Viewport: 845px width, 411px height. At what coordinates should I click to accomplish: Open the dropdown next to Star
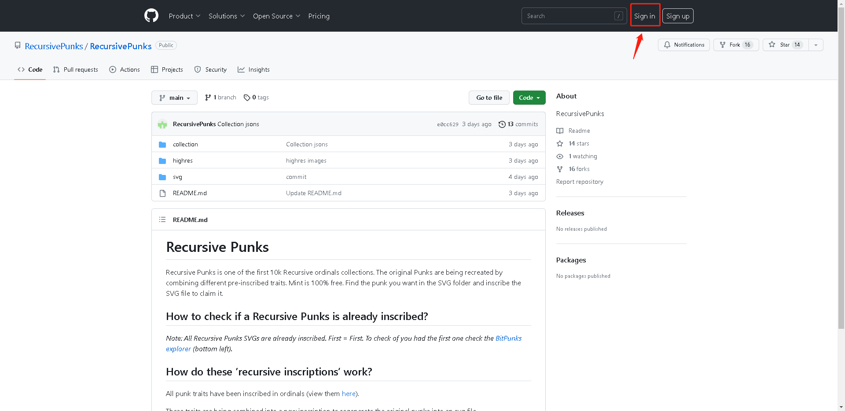816,45
